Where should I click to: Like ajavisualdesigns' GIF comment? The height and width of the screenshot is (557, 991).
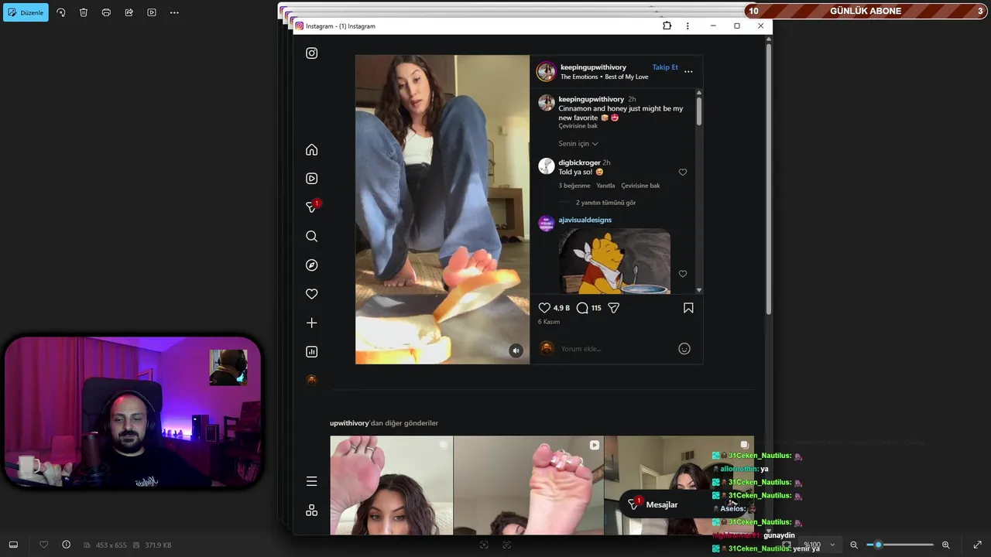pos(683,274)
